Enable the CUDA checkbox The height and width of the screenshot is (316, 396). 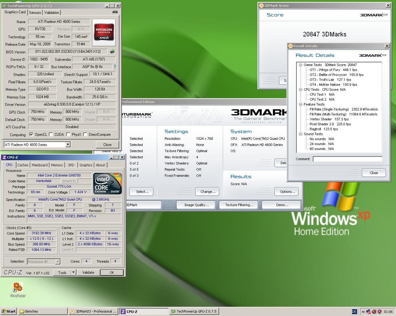(x=51, y=135)
